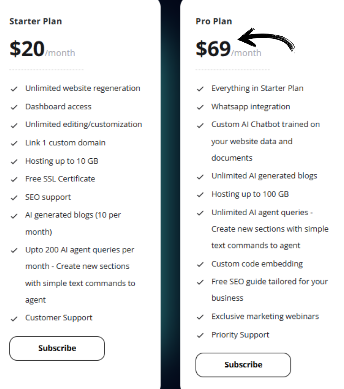Click checkmark next to Customer Support

click(x=14, y=318)
